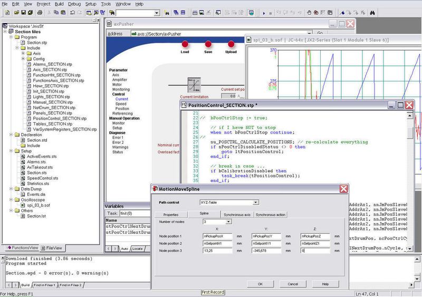This screenshot has width=422, height=297.
Task: Click the Print toolbar icon
Action: 40,12
